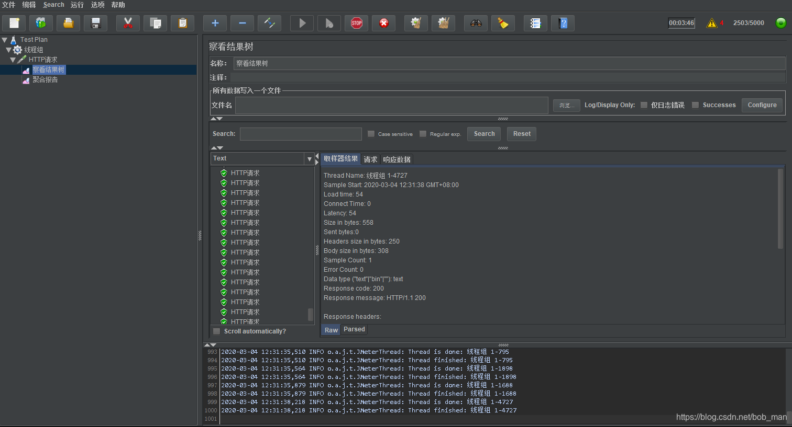Click the collapse arrows above Search panel

coord(217,119)
